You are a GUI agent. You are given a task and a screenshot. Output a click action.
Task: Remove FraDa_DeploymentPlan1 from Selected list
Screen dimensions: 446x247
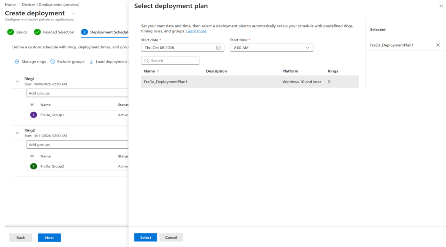(x=438, y=45)
